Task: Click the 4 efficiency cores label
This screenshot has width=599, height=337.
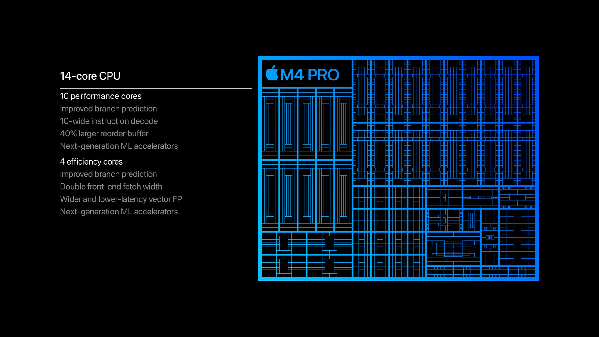Action: pos(91,161)
